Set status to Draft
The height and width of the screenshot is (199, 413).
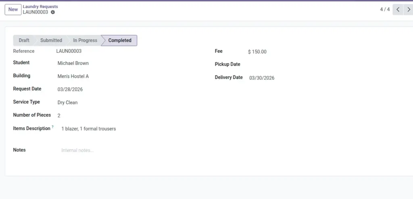tap(24, 40)
